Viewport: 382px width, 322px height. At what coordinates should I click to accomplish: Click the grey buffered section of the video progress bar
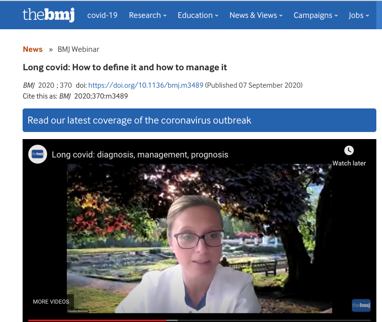172,320
